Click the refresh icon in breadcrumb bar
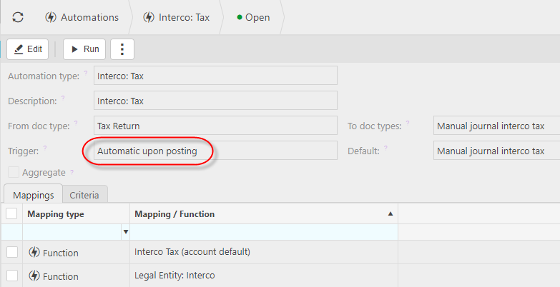The image size is (560, 287). 18,17
